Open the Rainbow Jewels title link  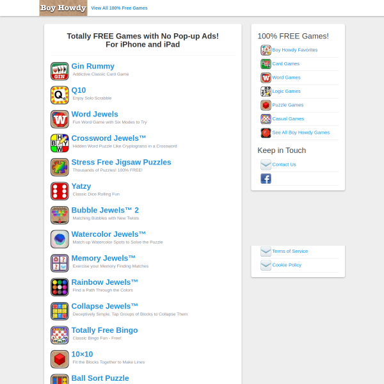(104, 282)
